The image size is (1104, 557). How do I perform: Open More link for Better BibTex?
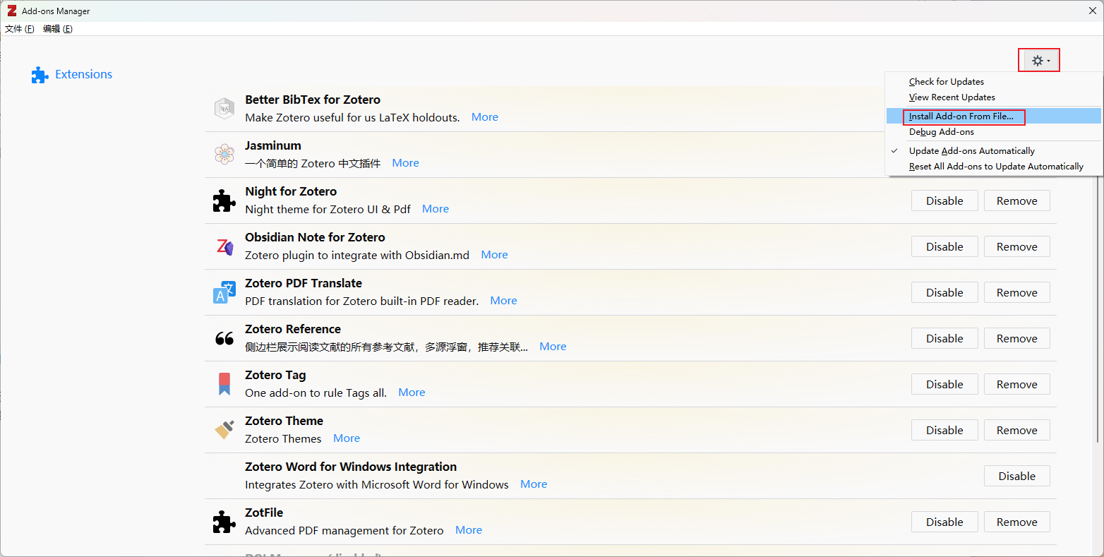485,117
